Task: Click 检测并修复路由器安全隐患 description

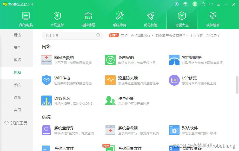Action: pos(73,83)
